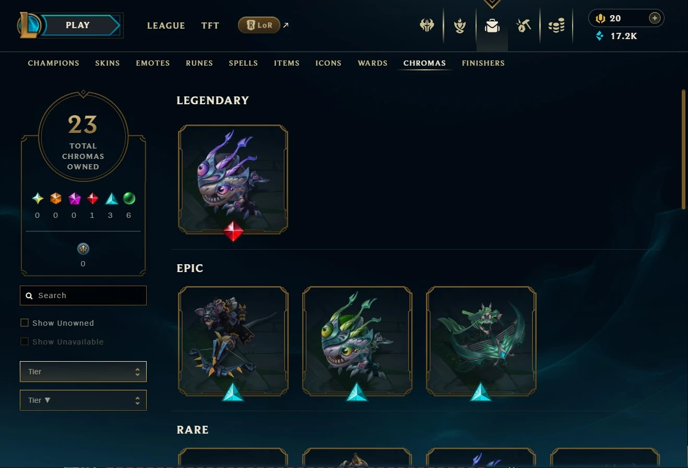The height and width of the screenshot is (468, 688).
Task: Open the Emotes tab
Action: click(x=153, y=63)
